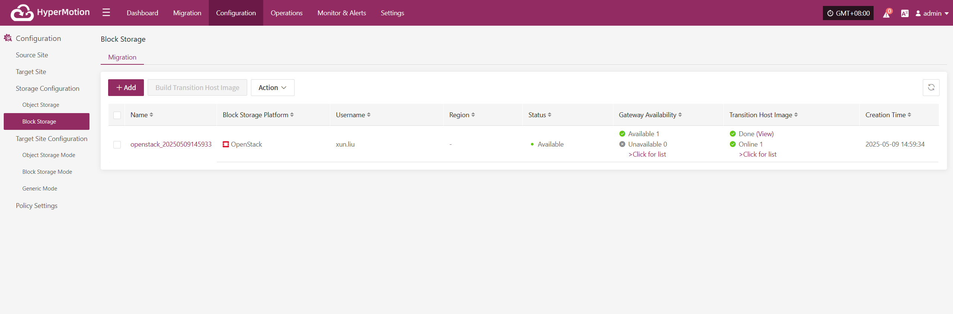Screen dimensions: 953x314
Task: Click the Available status cell
Action: 550,144
